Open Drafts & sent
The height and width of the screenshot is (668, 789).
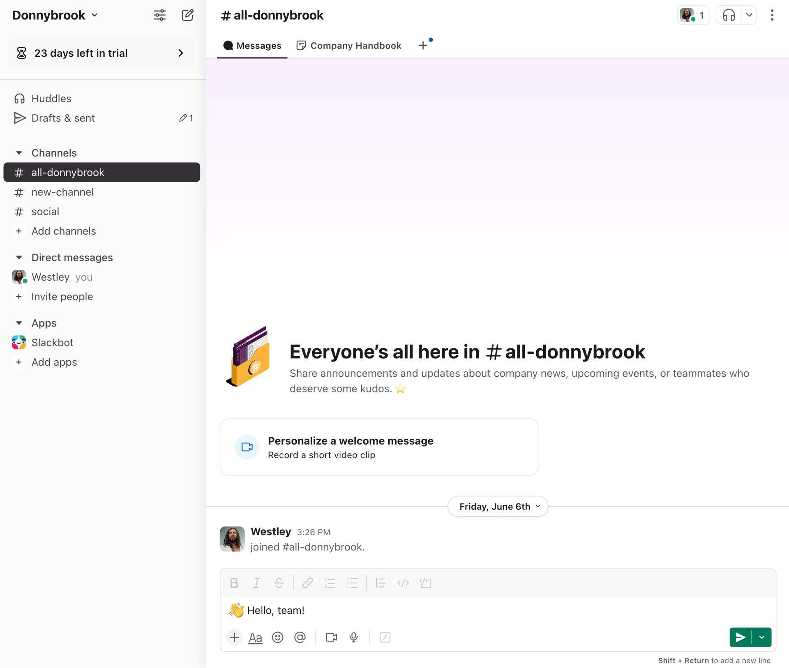[102, 118]
